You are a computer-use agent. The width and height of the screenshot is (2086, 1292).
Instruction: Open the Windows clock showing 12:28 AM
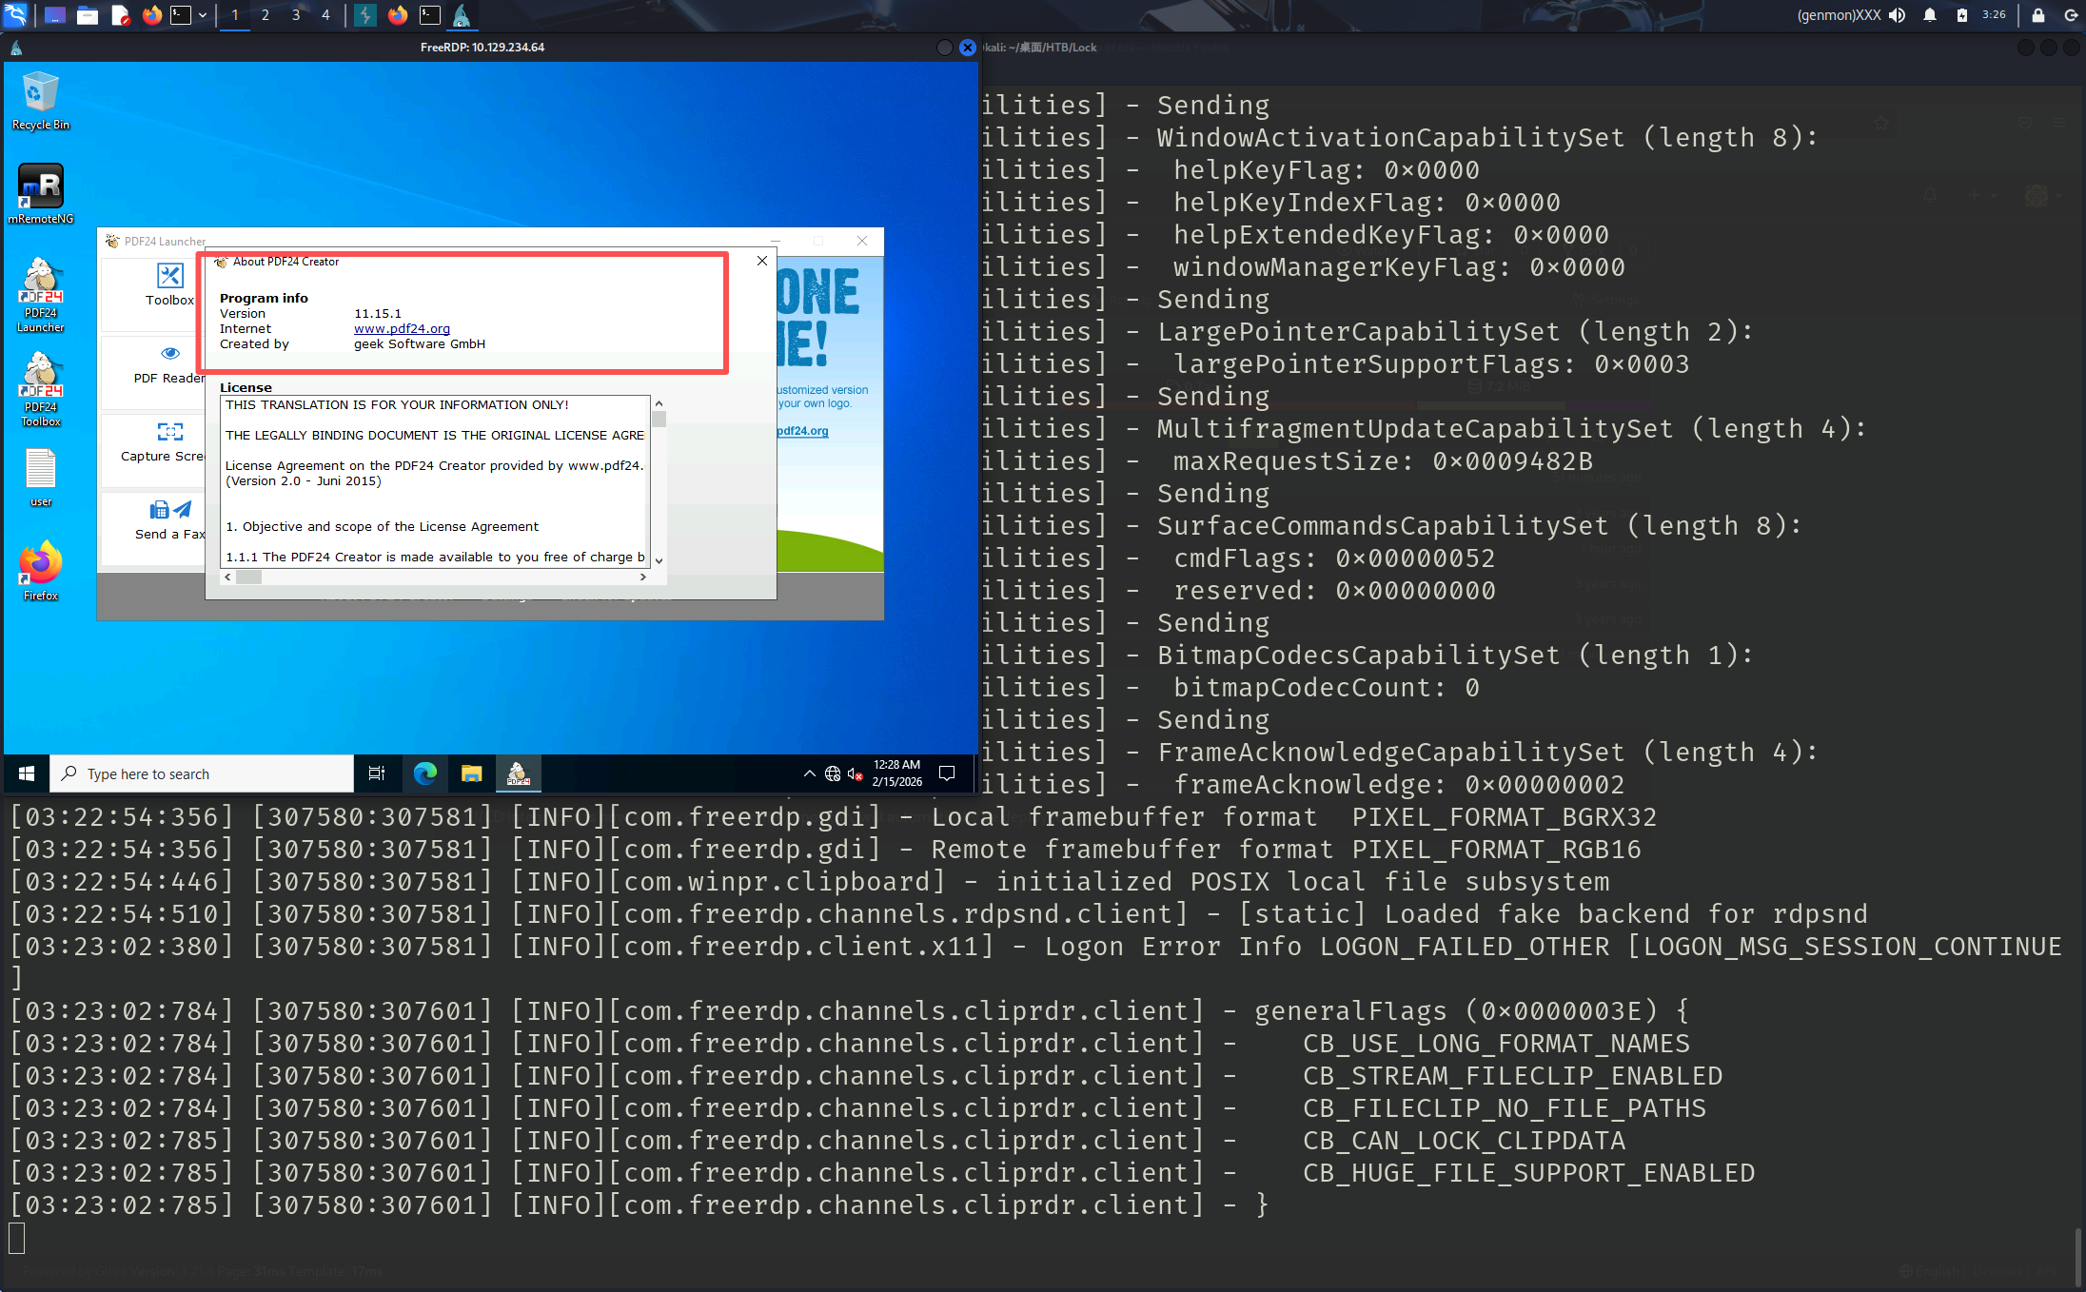click(x=896, y=773)
